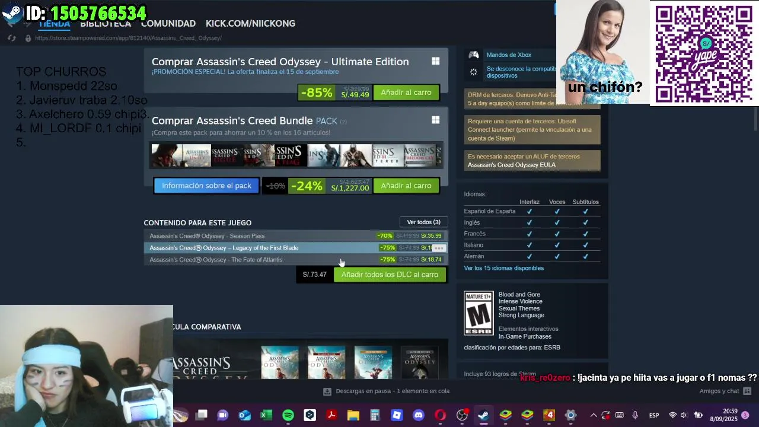Expand Ver todos (3) DLC list
Viewport: 759px width, 427px height.
(423, 222)
